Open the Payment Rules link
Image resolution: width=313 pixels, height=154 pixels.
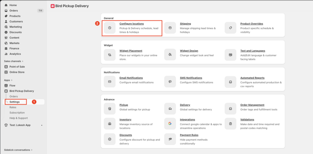pos(189,135)
